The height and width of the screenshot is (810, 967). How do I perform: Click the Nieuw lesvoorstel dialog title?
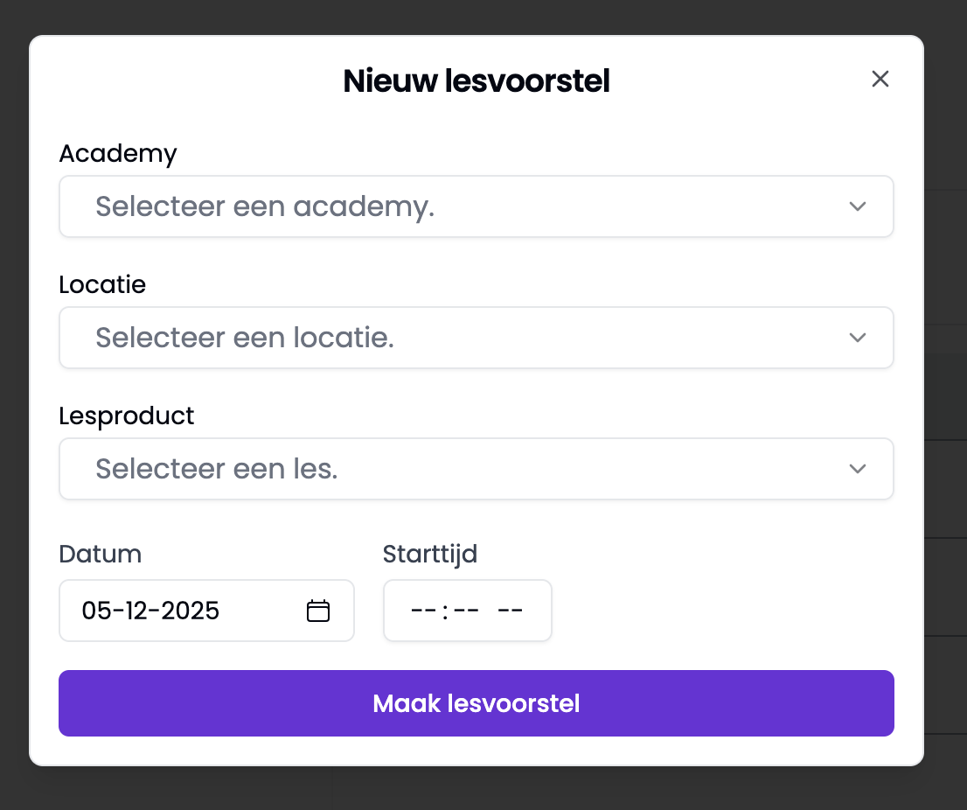coord(476,80)
